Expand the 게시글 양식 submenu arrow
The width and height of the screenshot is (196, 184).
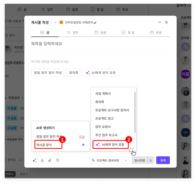tap(83, 145)
